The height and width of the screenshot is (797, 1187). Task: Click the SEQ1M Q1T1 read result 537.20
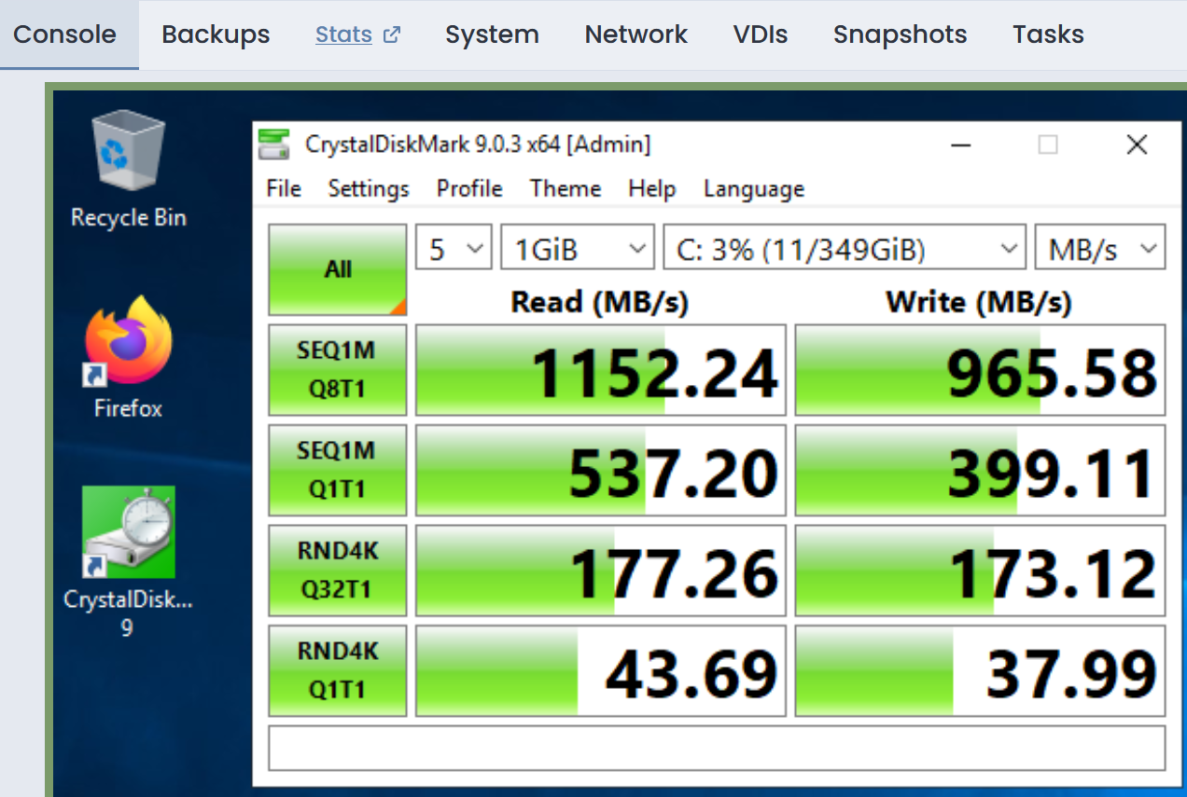tap(600, 471)
